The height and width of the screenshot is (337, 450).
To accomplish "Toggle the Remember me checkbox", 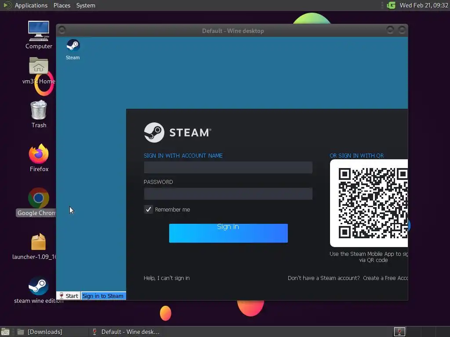I will coord(149,209).
